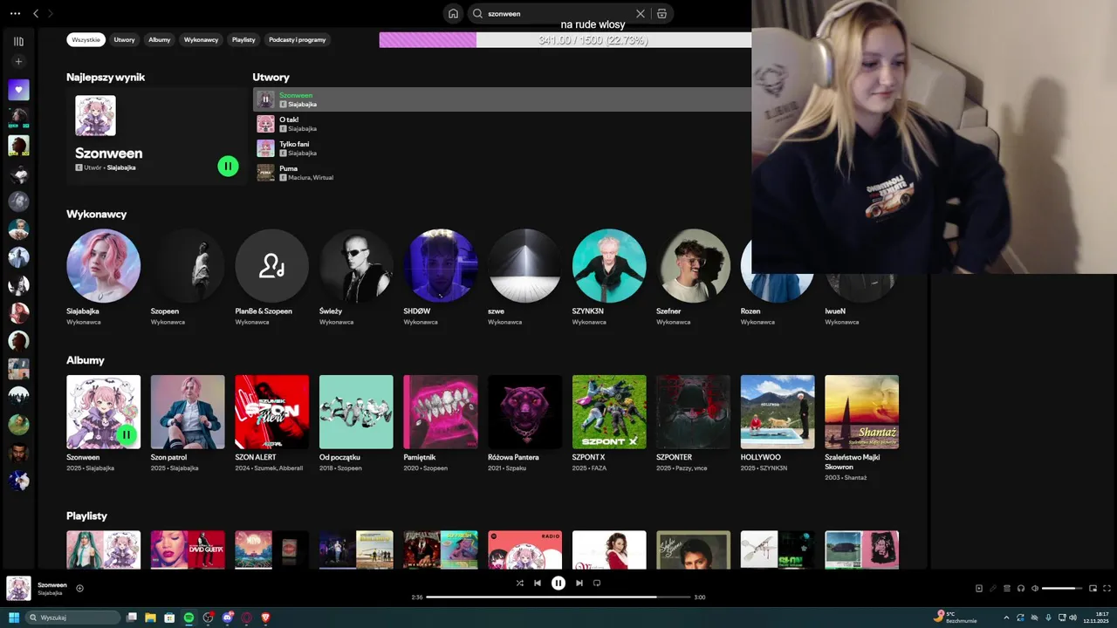Expand hidden system tray icons chevron
Viewport: 1117px width, 628px height.
pyautogui.click(x=1007, y=618)
